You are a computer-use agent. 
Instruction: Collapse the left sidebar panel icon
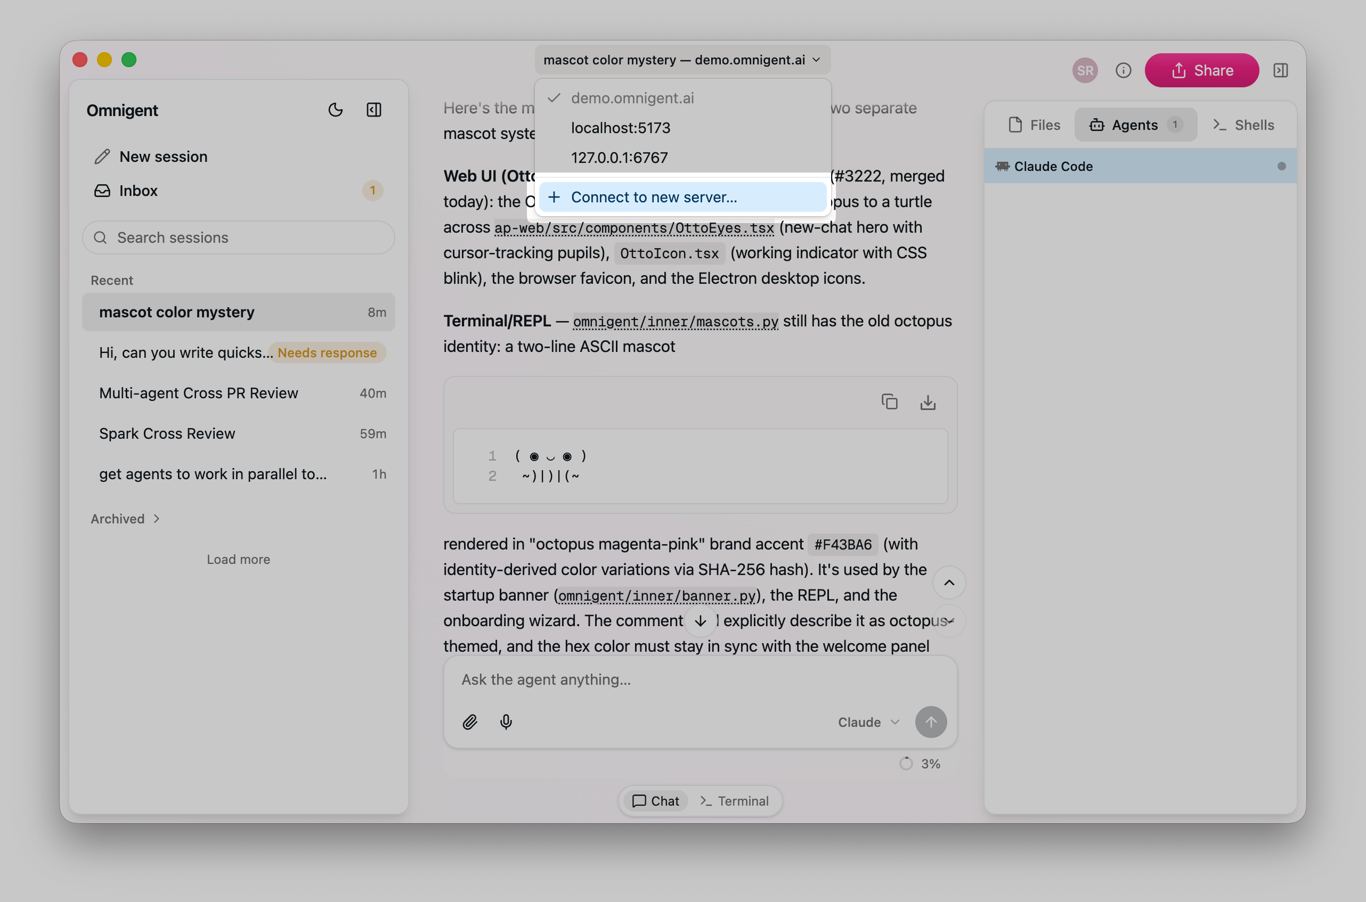coord(374,110)
